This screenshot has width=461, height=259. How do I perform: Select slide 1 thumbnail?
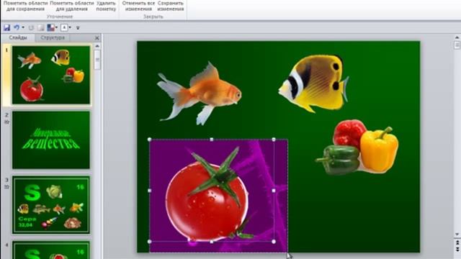click(x=51, y=75)
